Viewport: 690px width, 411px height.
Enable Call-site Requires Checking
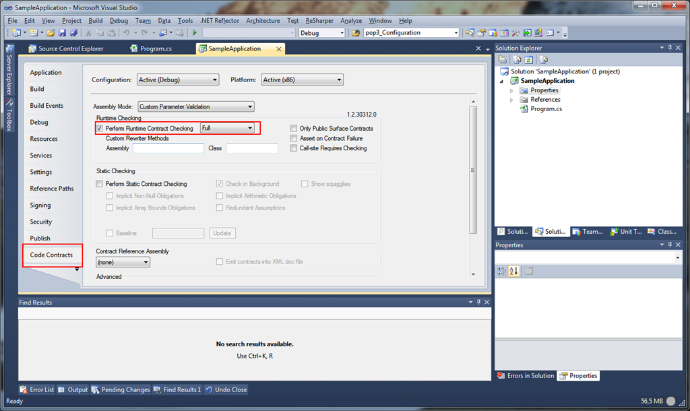pos(294,148)
